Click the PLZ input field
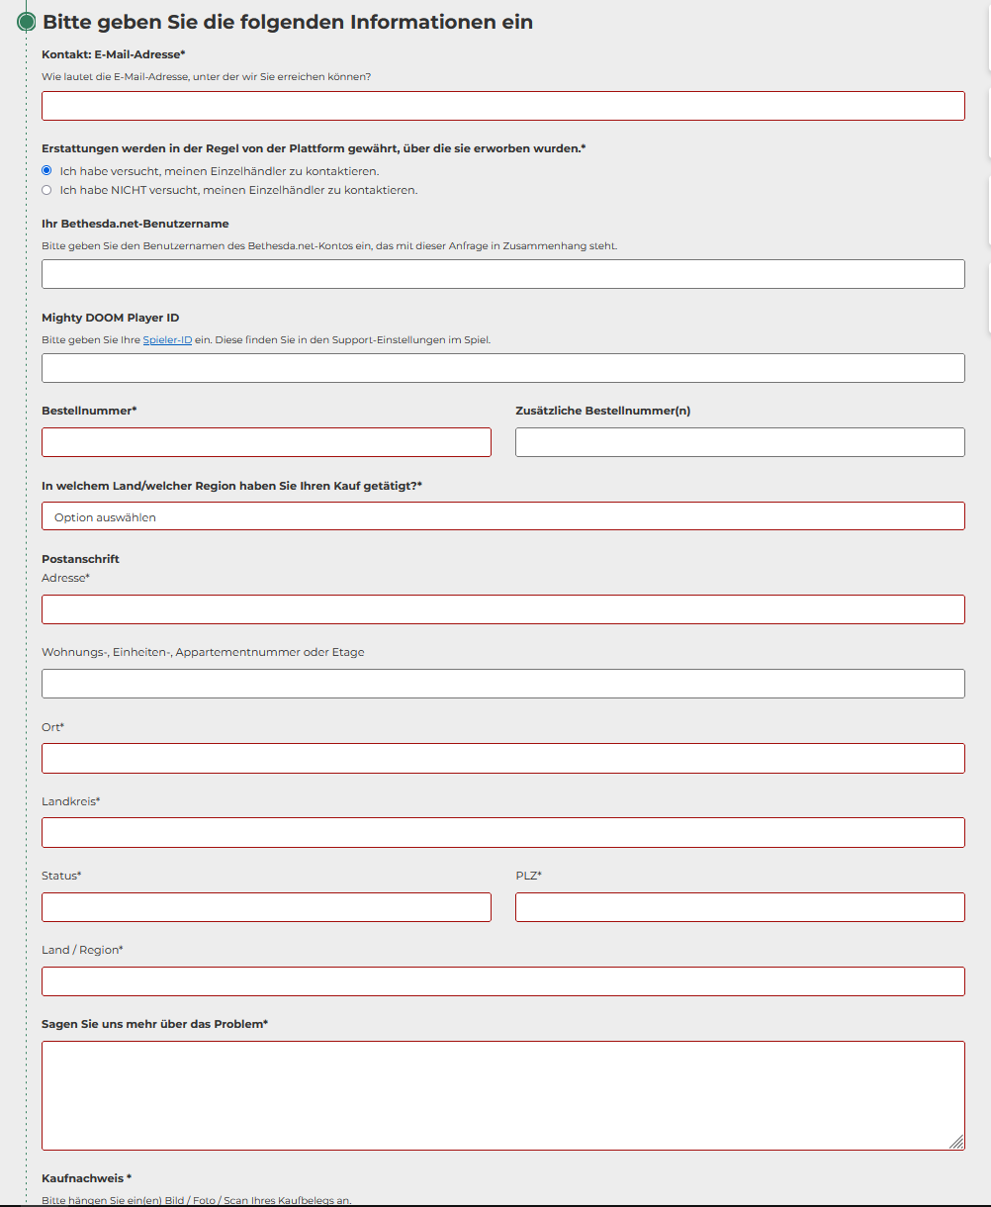Screen dimensions: 991x1207 coord(740,907)
